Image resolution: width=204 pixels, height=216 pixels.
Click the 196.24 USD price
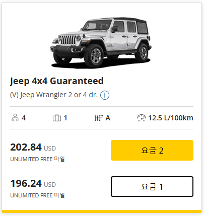[33, 184]
